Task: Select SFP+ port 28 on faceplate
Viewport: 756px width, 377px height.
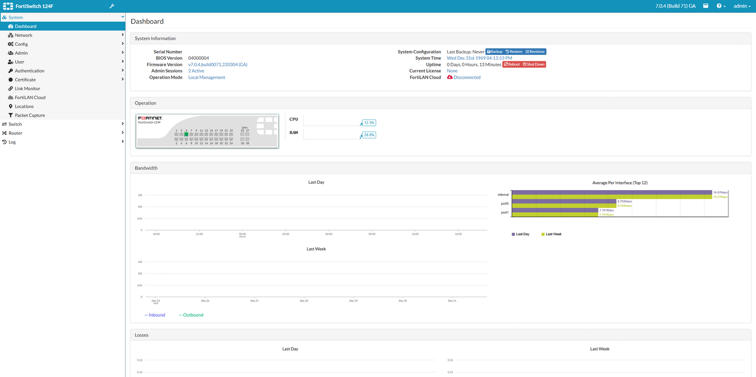Action: (248, 139)
